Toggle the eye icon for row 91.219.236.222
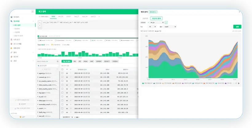Screen dimensions: 252x128 [x=67, y=77]
